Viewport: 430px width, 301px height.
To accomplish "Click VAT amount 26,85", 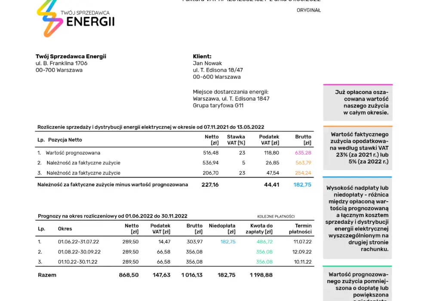I will click(272, 163).
